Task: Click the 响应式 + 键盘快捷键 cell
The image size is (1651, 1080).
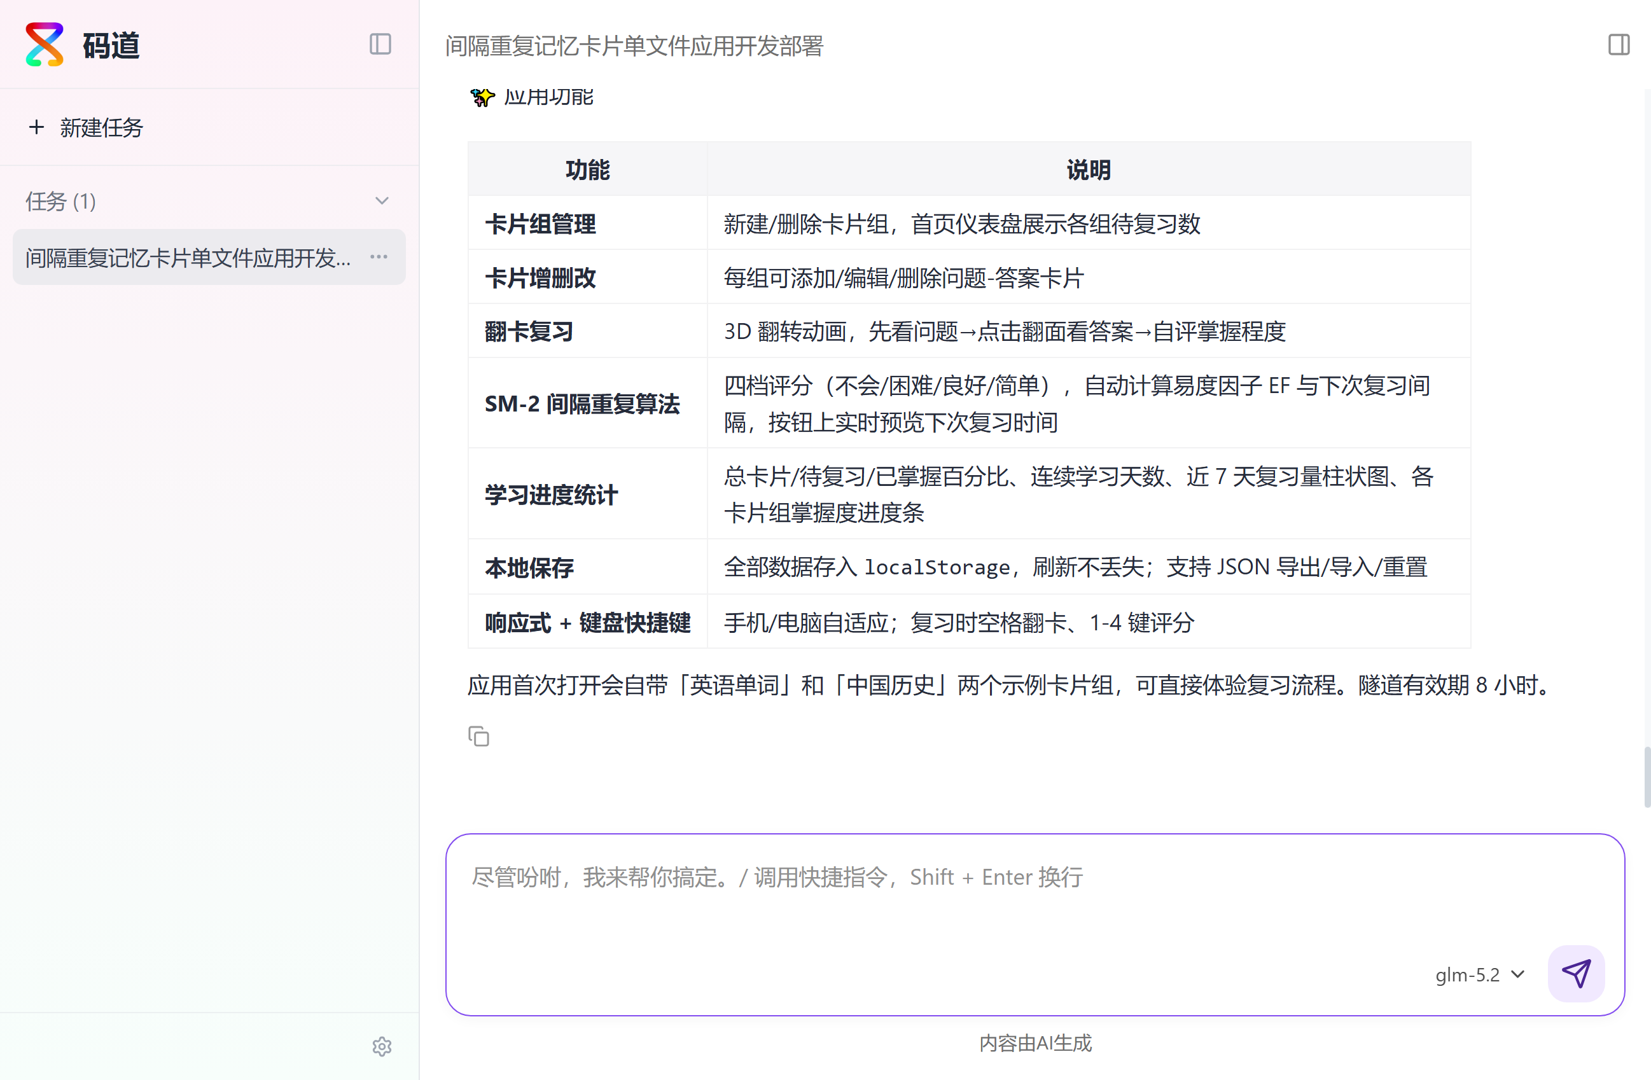Action: [x=588, y=622]
